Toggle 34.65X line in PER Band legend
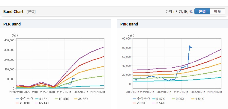 point(81,99)
